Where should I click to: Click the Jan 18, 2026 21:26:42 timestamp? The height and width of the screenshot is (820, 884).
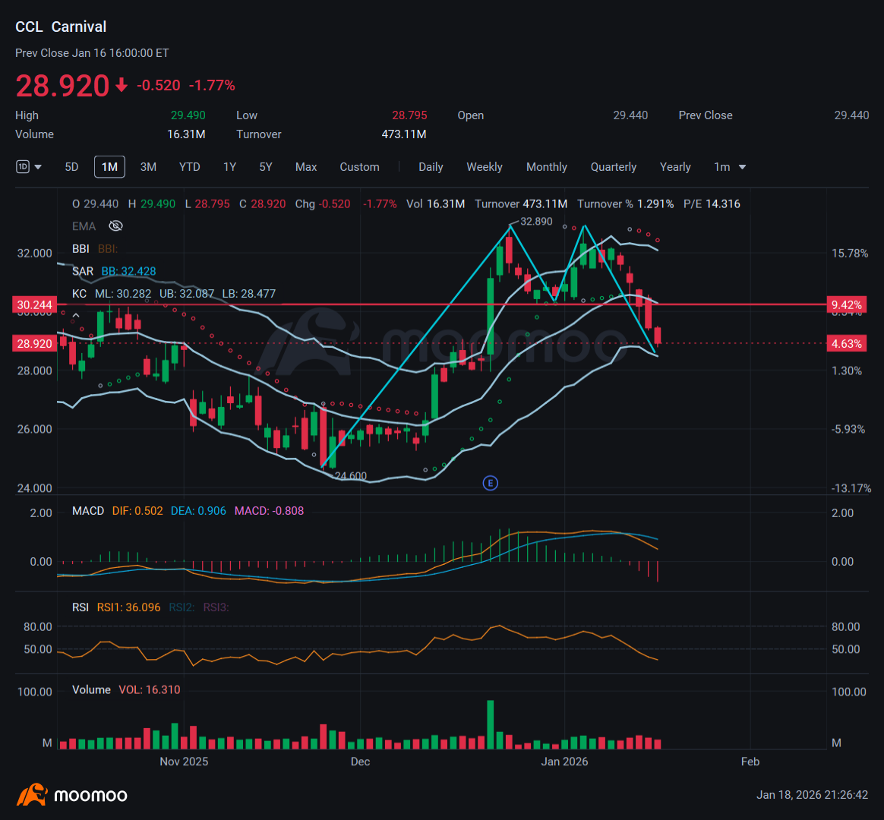(x=812, y=795)
